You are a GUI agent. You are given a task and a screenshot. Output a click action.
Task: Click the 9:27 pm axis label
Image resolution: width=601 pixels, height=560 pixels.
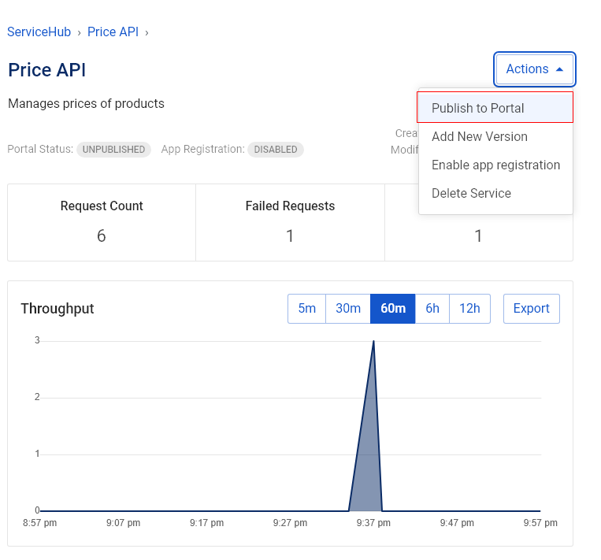tap(290, 523)
